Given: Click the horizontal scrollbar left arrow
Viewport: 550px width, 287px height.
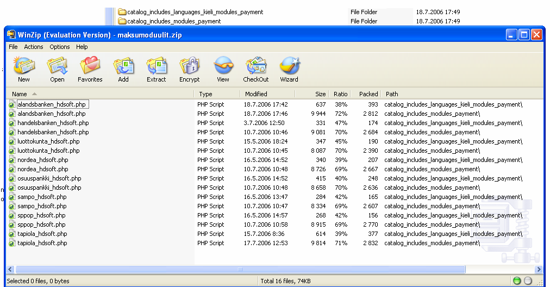Looking at the screenshot, I should 10,270.
